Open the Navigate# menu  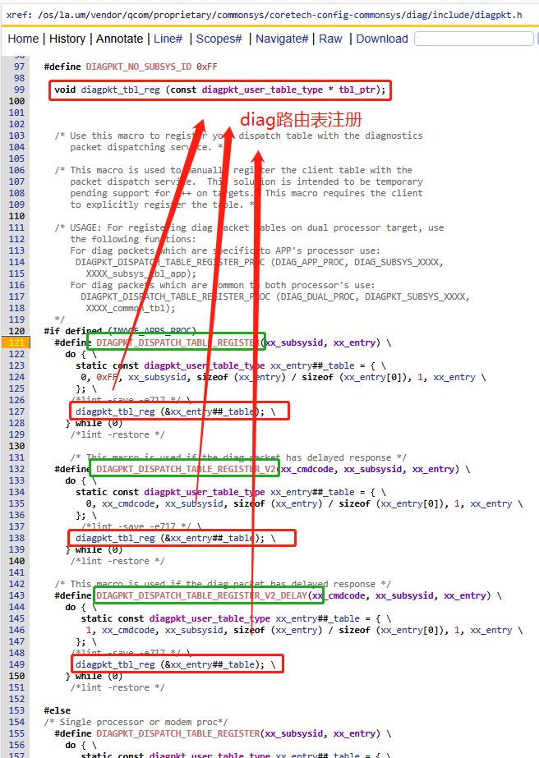282,39
